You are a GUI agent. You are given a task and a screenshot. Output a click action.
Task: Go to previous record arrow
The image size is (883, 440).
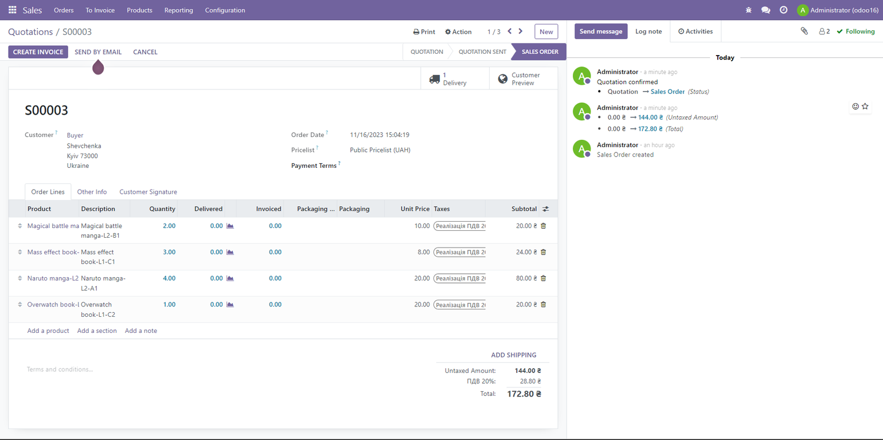pyautogui.click(x=510, y=32)
